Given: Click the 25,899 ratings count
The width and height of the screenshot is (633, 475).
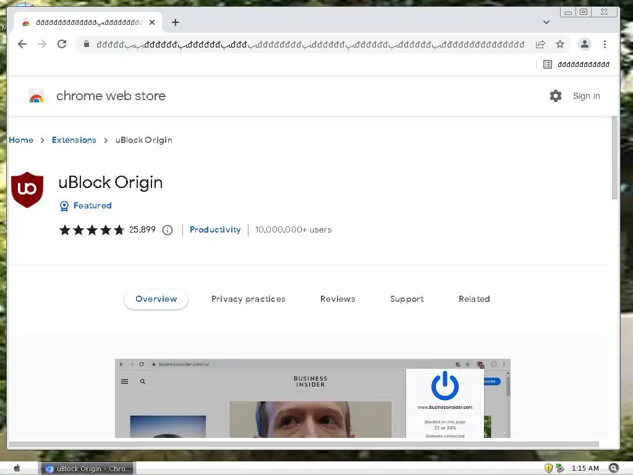Looking at the screenshot, I should pos(142,229).
